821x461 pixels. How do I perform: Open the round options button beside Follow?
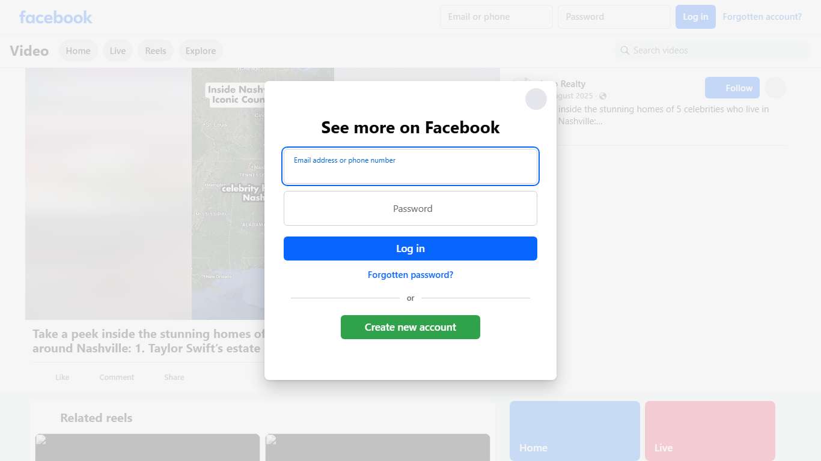pos(775,88)
